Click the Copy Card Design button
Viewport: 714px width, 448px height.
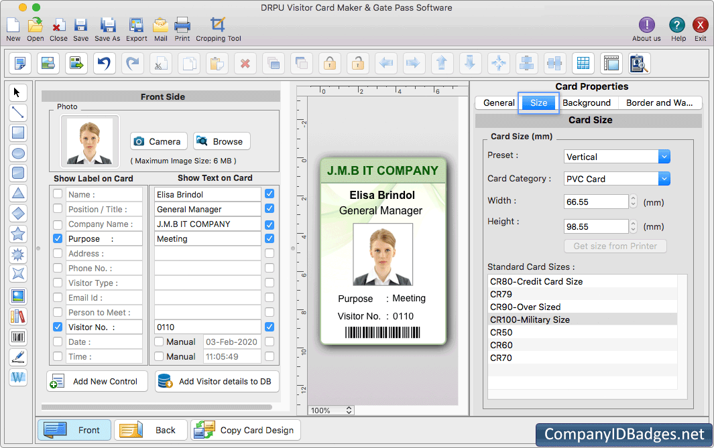pos(245,430)
